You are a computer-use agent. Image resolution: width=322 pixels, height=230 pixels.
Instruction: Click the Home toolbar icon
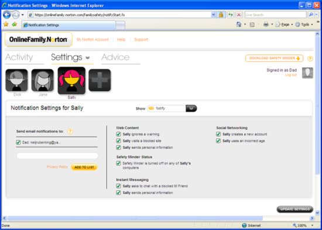point(239,25)
